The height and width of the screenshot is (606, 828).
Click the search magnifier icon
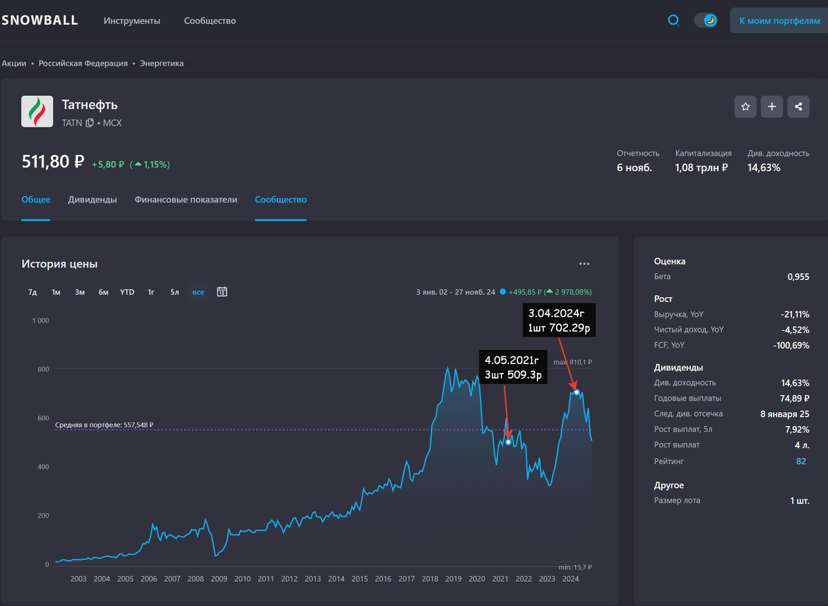tap(673, 21)
